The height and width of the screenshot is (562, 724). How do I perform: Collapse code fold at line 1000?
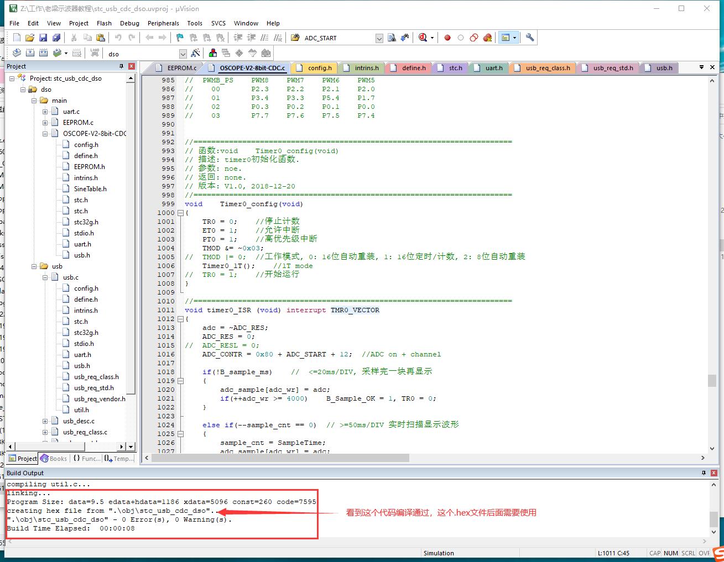coord(180,213)
